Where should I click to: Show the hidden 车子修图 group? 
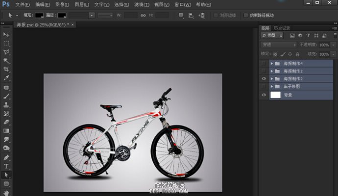point(264,86)
